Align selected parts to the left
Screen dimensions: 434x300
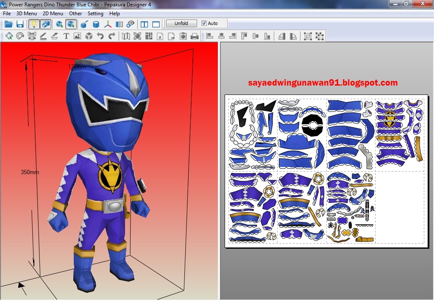(210, 36)
